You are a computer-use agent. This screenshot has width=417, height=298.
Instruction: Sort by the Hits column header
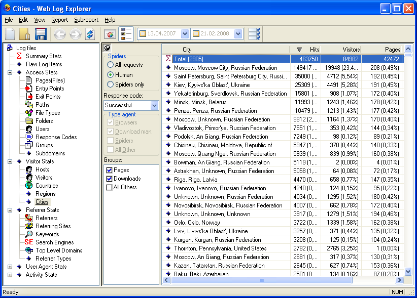(x=305, y=49)
